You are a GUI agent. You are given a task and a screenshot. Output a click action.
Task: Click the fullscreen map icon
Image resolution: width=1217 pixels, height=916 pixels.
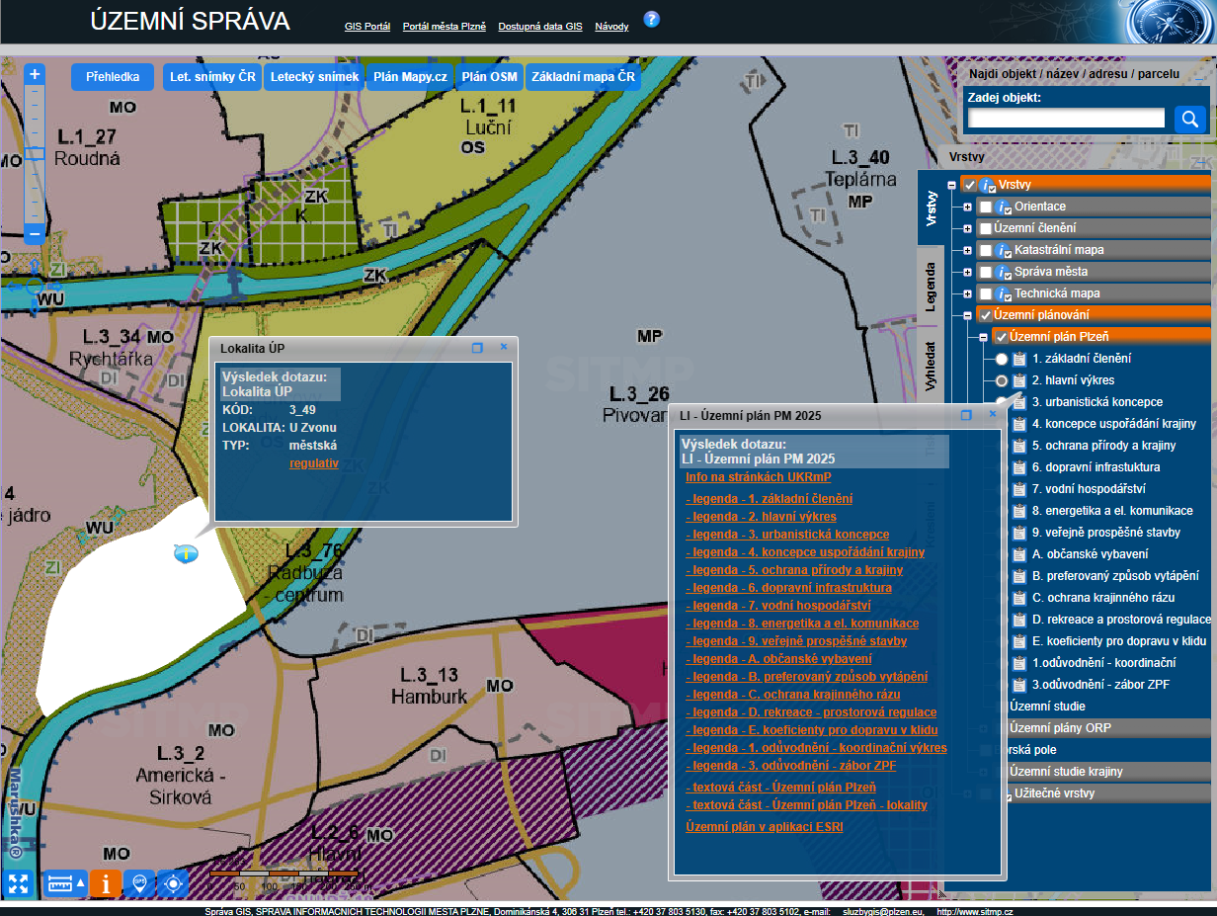[x=17, y=883]
